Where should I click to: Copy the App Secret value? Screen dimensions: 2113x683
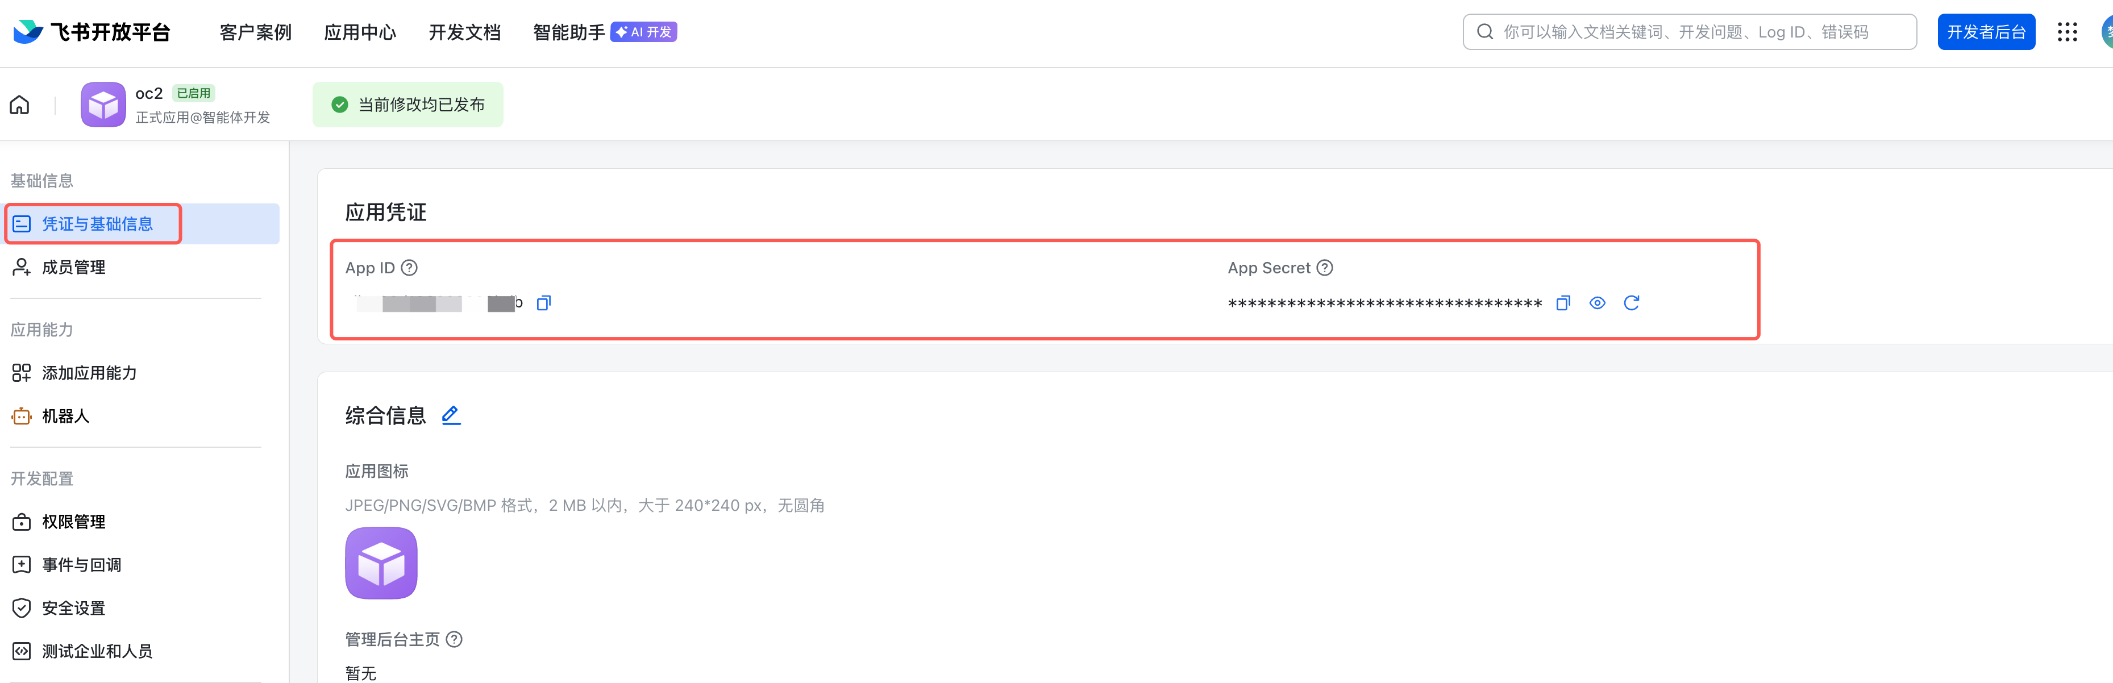pyautogui.click(x=1563, y=303)
